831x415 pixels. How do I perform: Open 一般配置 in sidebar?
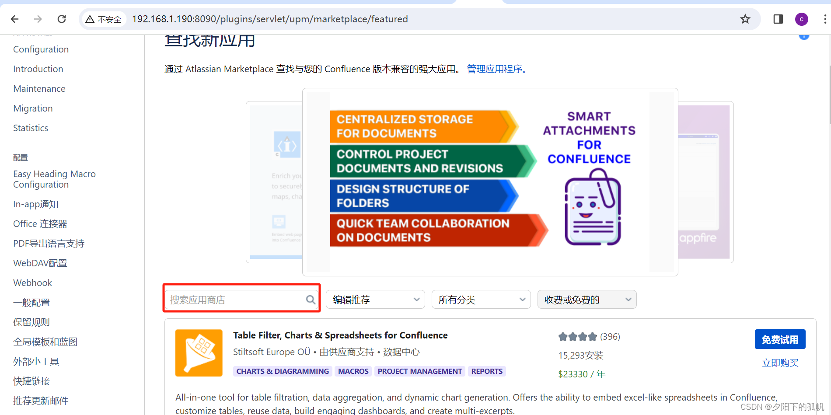click(31, 303)
